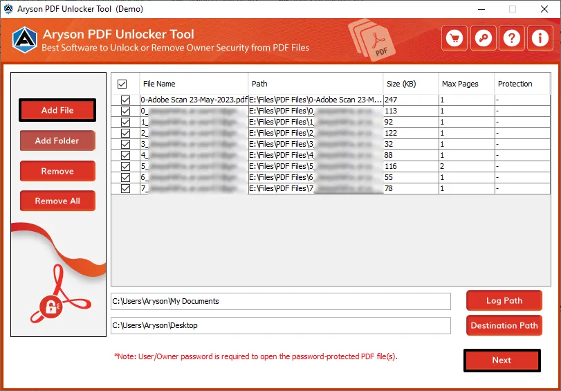Sort by the Size (KB) column header
Screen dimensions: 561x391
[x=411, y=84]
